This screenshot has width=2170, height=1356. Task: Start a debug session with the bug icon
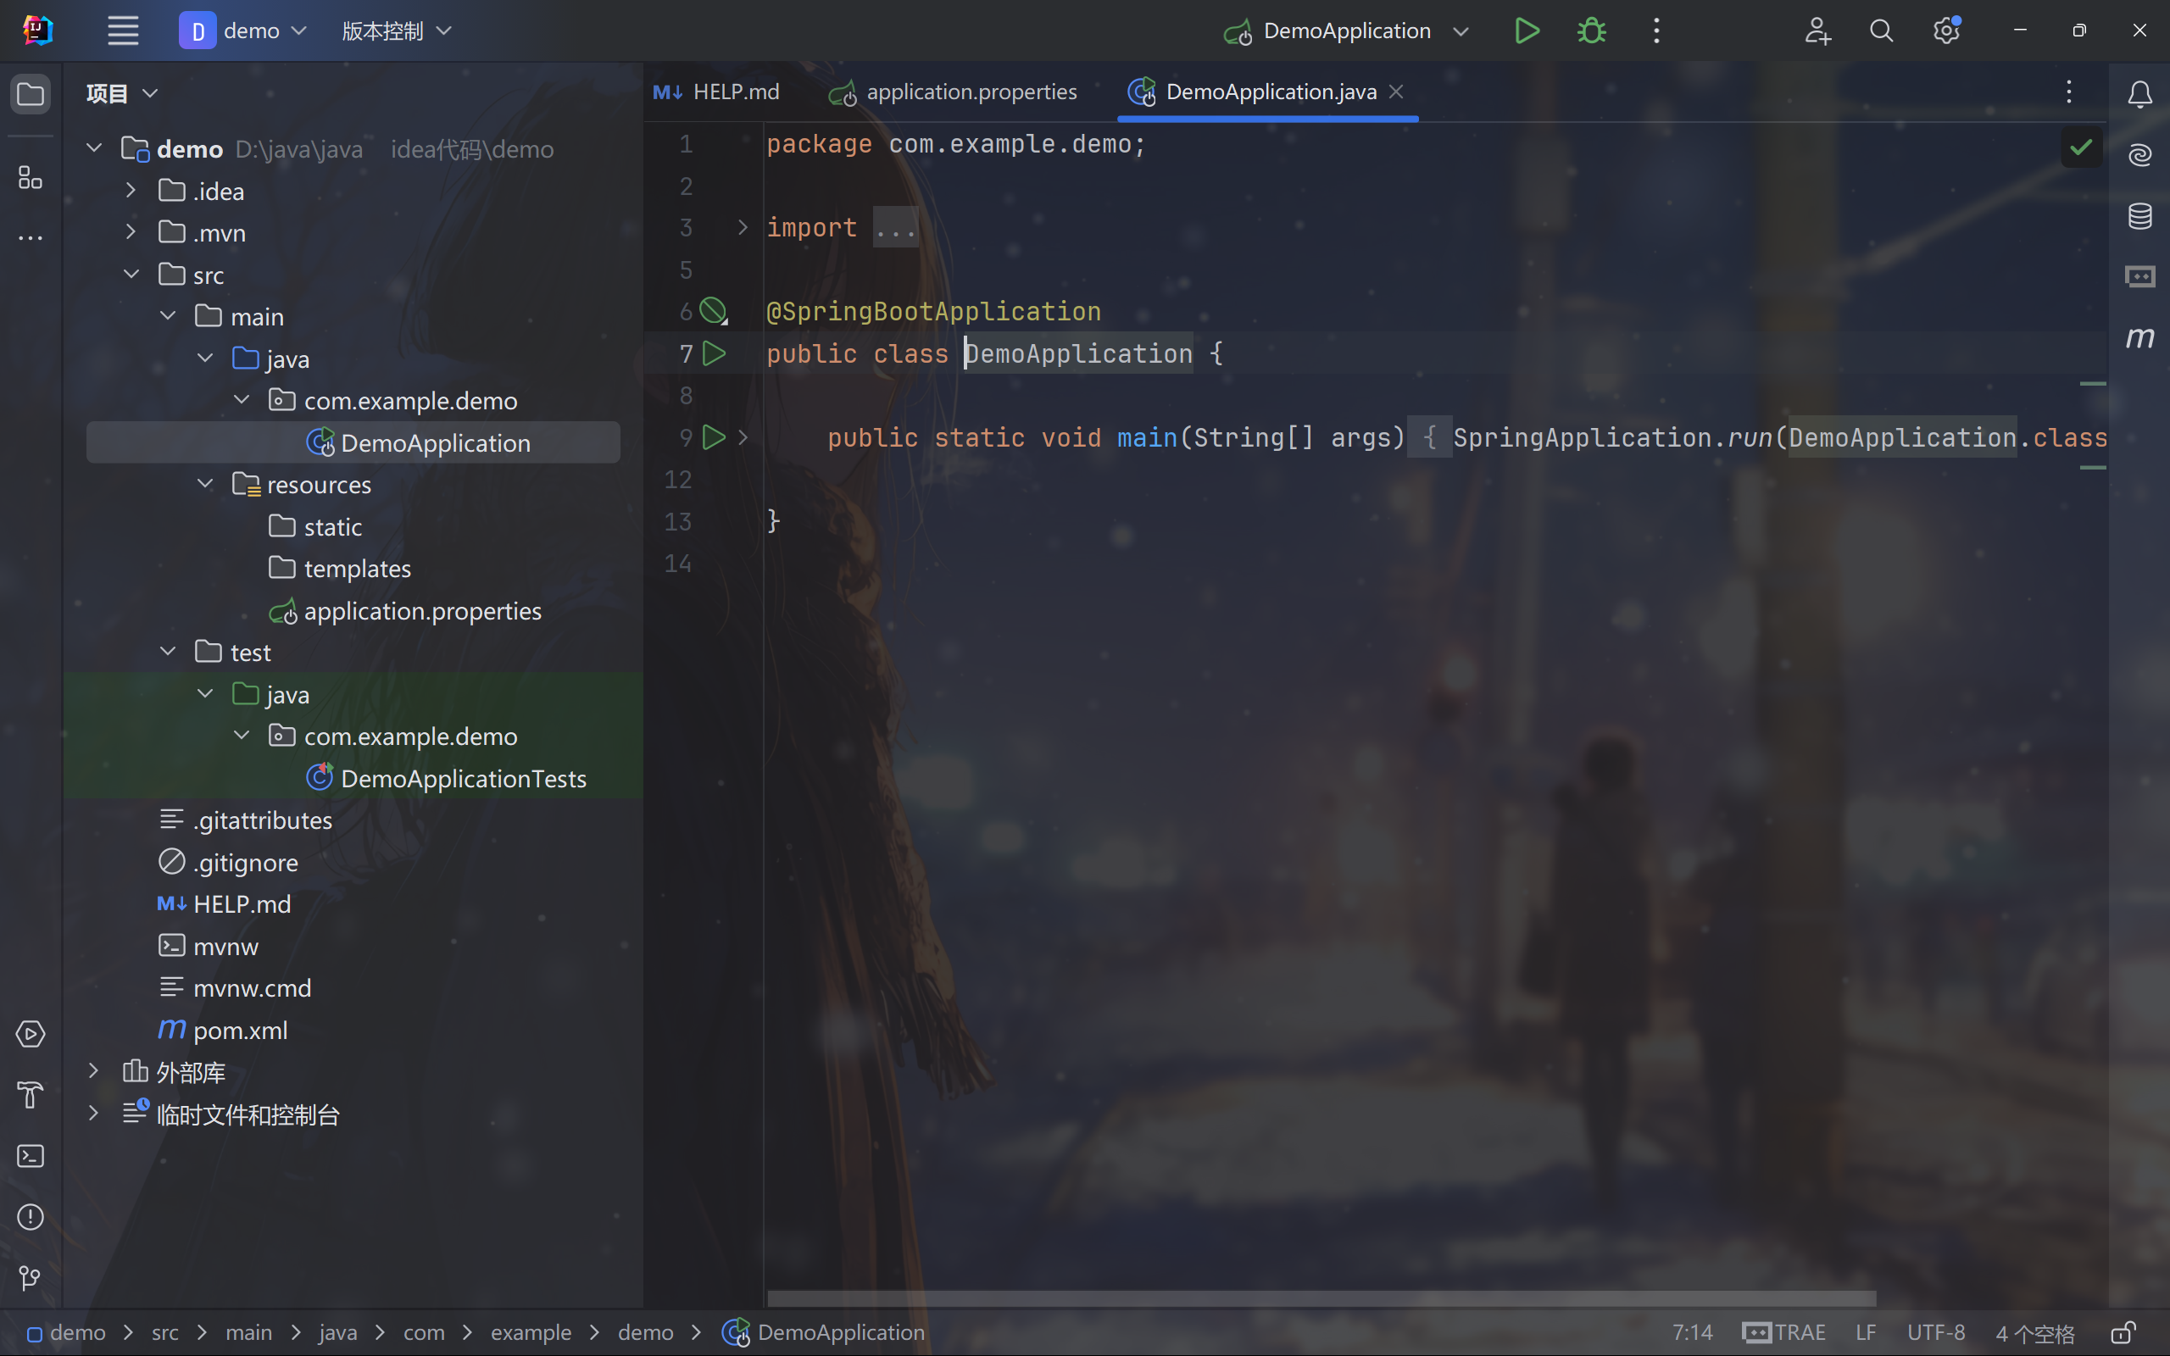pos(1592,31)
